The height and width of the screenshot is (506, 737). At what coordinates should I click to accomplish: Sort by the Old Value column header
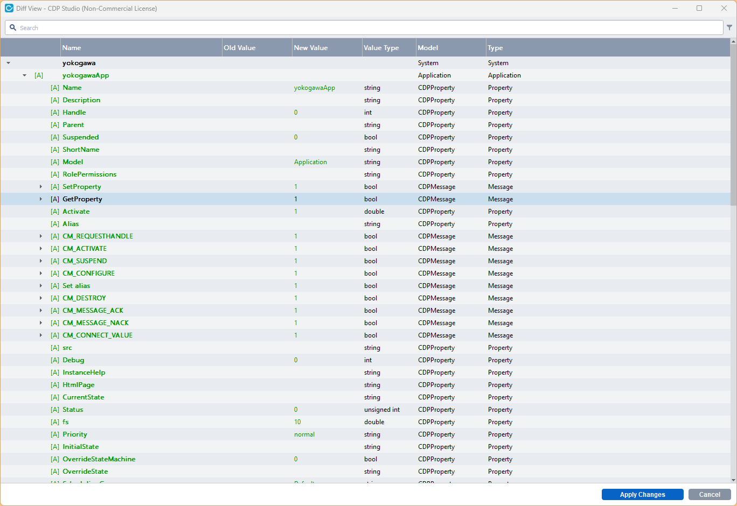tap(257, 48)
